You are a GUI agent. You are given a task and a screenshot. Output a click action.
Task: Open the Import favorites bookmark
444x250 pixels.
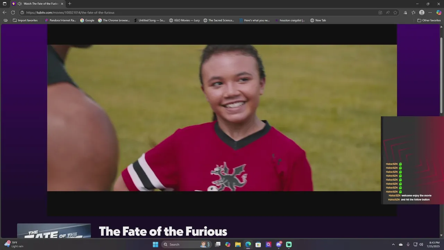click(25, 20)
